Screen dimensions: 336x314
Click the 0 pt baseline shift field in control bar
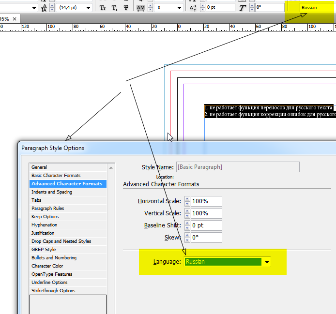tap(220, 7)
